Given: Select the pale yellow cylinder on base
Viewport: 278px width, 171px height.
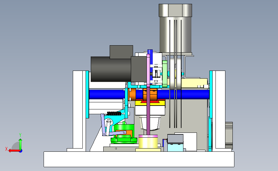Looking at the screenshot, I should pos(148,143).
